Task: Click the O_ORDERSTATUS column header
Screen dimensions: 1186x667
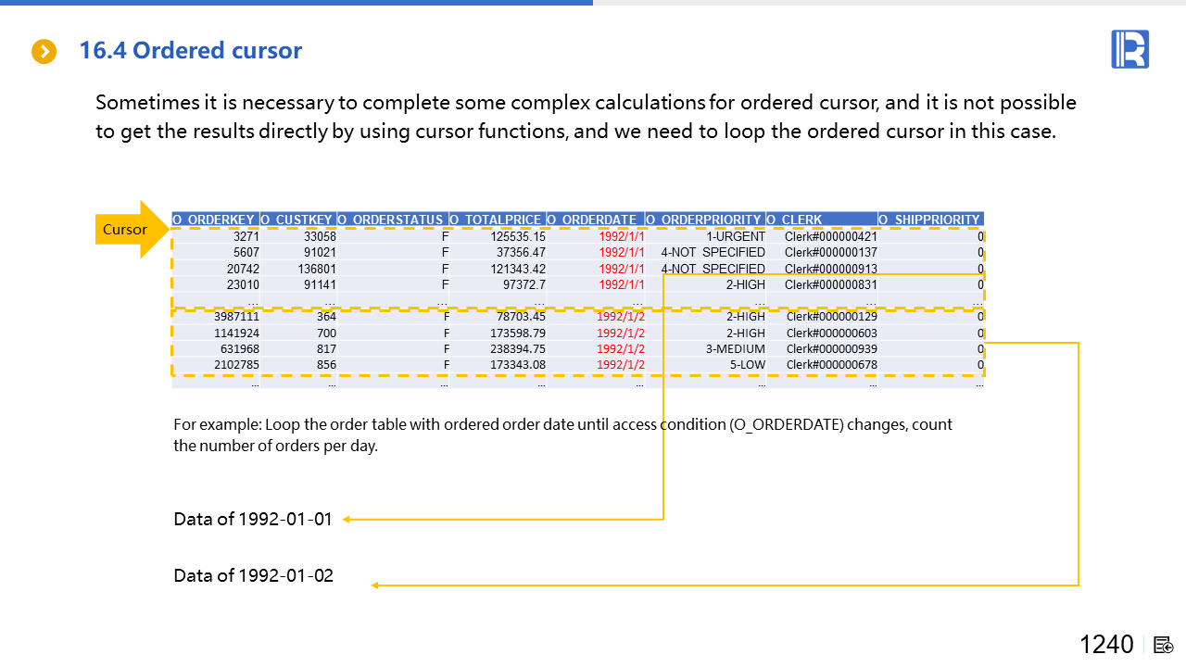Action: (392, 220)
